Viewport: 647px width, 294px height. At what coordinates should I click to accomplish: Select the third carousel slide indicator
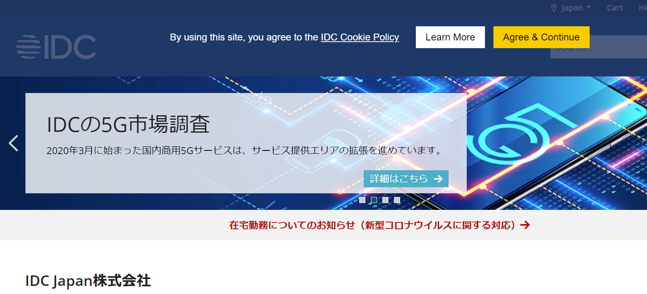click(x=386, y=200)
